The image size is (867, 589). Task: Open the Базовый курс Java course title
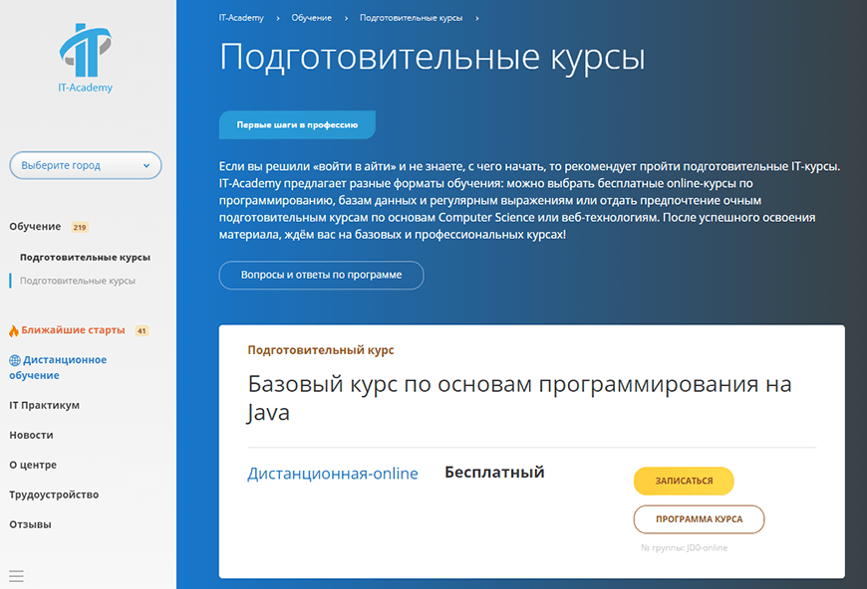coord(518,397)
